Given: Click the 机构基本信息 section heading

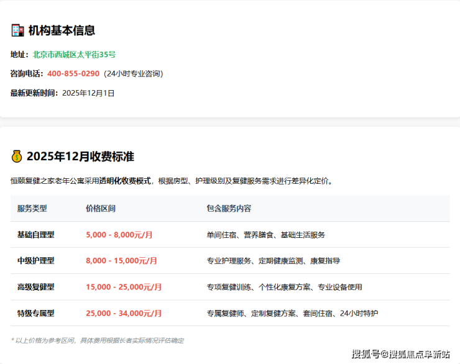Looking at the screenshot, I should click(62, 30).
